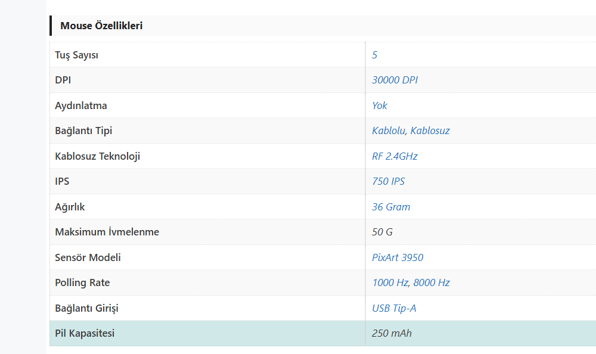
Task: Open the 30000 DPI link
Action: pyautogui.click(x=395, y=80)
